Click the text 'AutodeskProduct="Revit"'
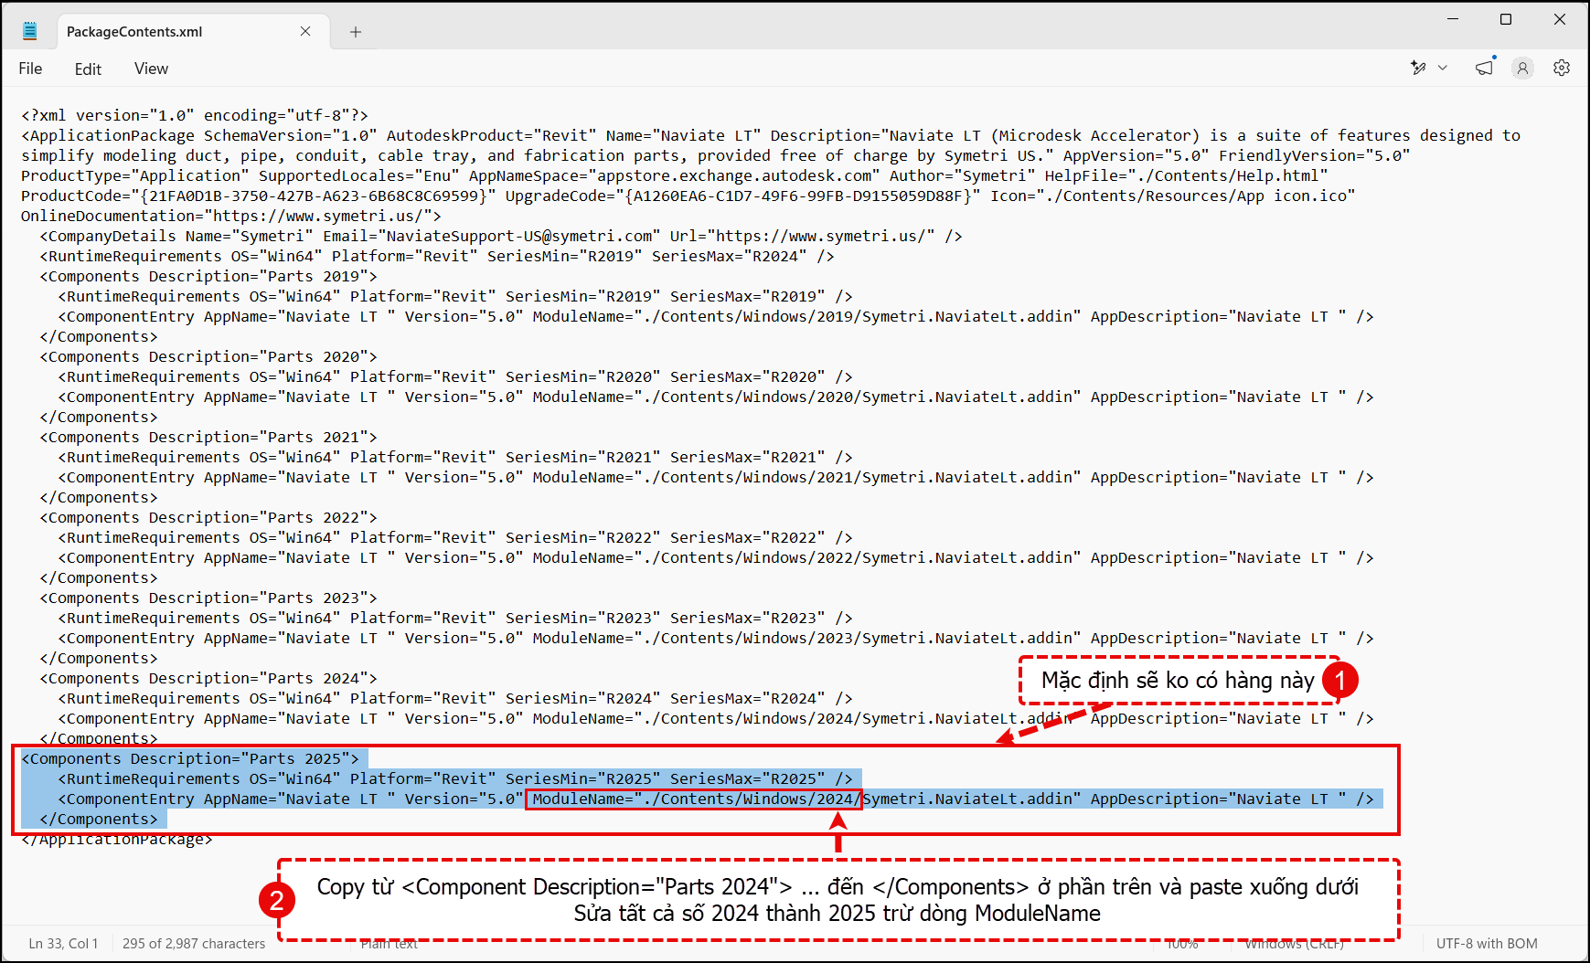1590x963 pixels. click(x=491, y=135)
